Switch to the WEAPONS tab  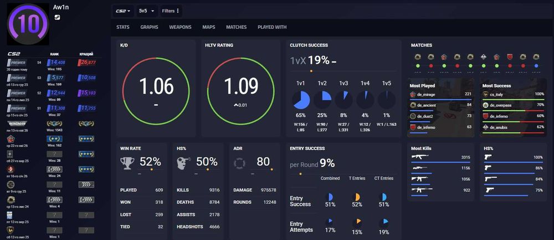(180, 27)
